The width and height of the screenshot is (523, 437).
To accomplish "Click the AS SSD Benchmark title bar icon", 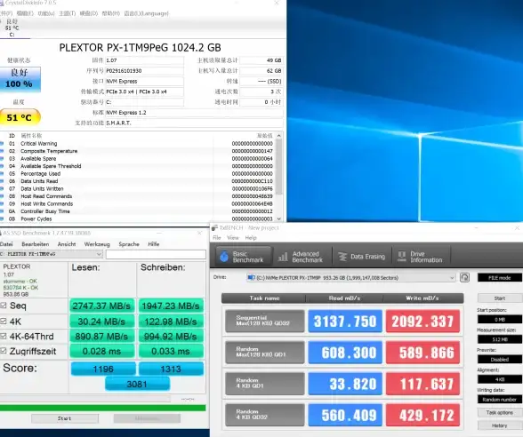I will pyautogui.click(x=1, y=233).
